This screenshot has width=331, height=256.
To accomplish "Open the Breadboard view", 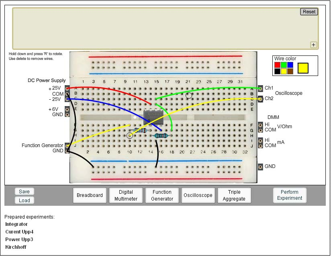I will tap(90, 195).
